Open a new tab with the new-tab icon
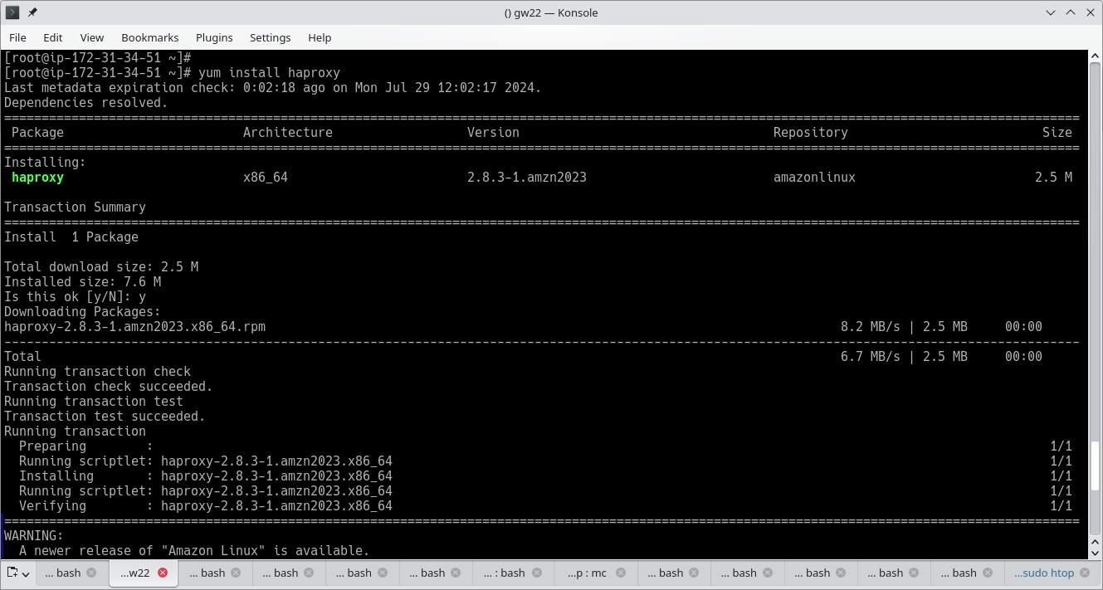The width and height of the screenshot is (1103, 590). pos(12,573)
